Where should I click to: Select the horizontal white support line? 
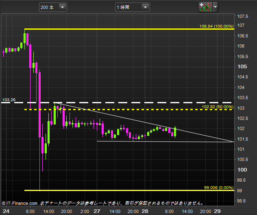165,141
